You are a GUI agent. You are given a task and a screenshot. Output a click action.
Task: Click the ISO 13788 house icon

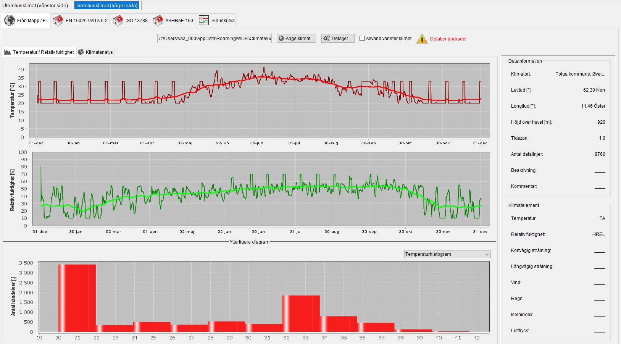pos(118,20)
